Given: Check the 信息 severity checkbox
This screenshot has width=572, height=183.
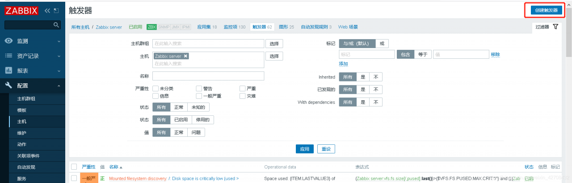Looking at the screenshot, I should (x=156, y=96).
